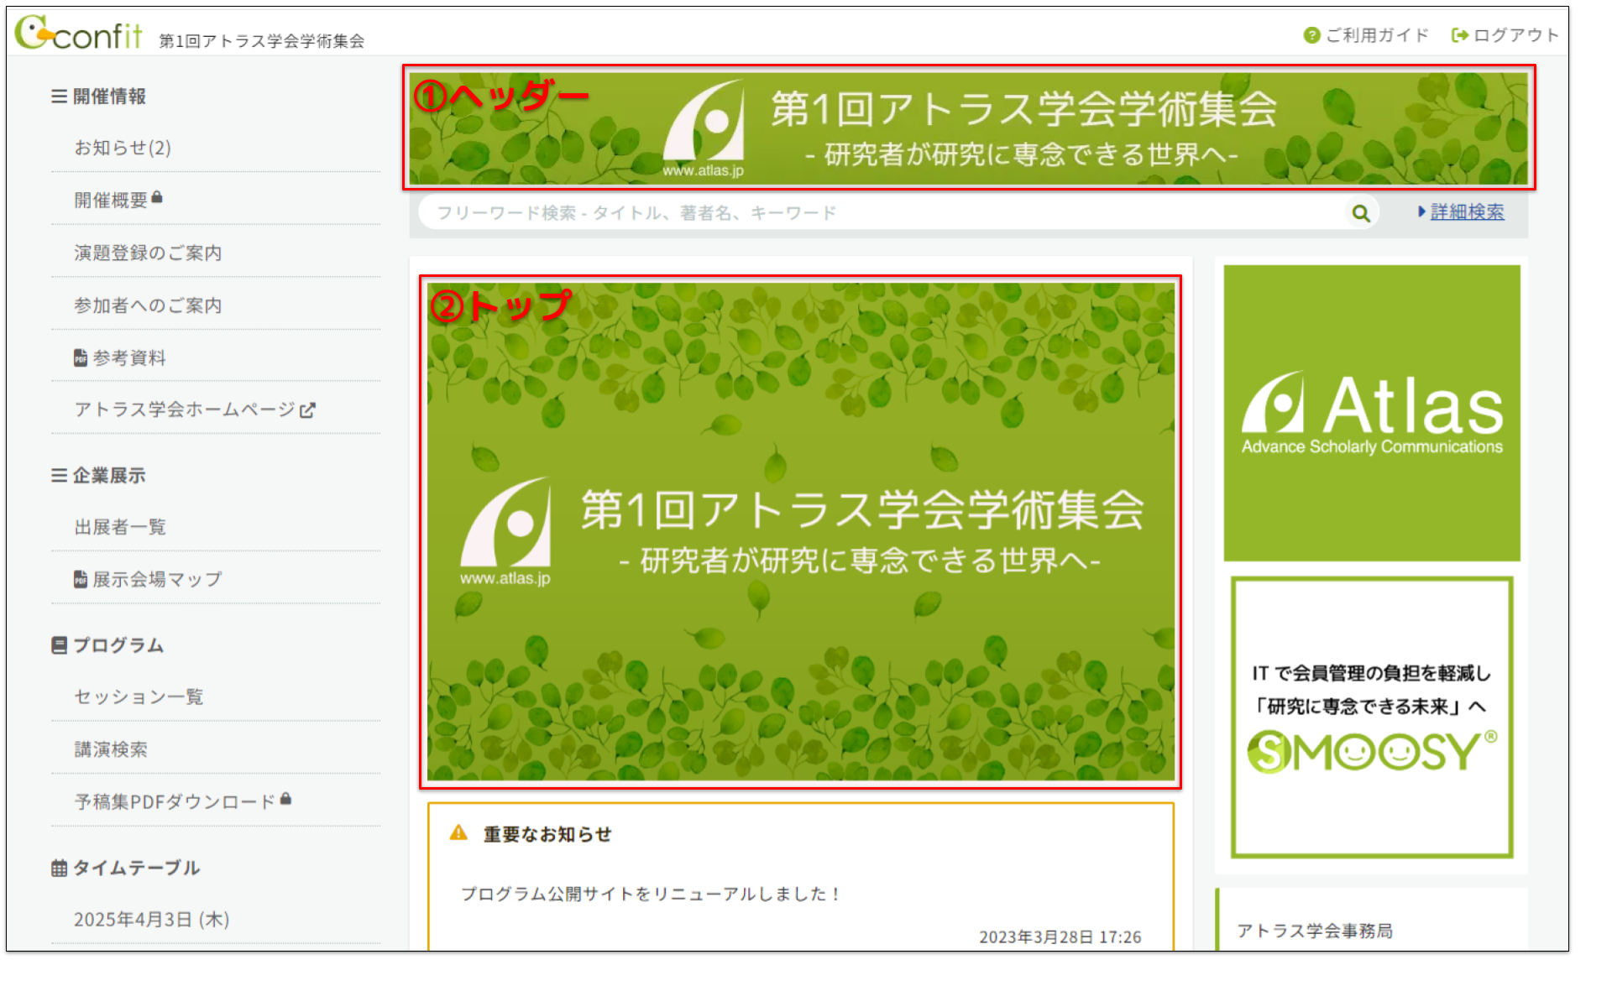Expand the 詳細検索 advanced search

point(1465,212)
